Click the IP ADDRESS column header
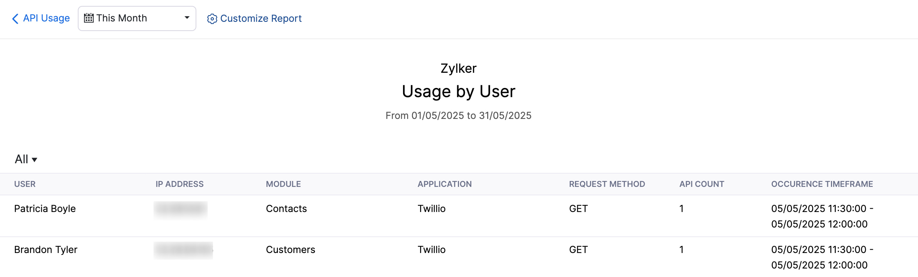This screenshot has width=918, height=277. [x=180, y=184]
